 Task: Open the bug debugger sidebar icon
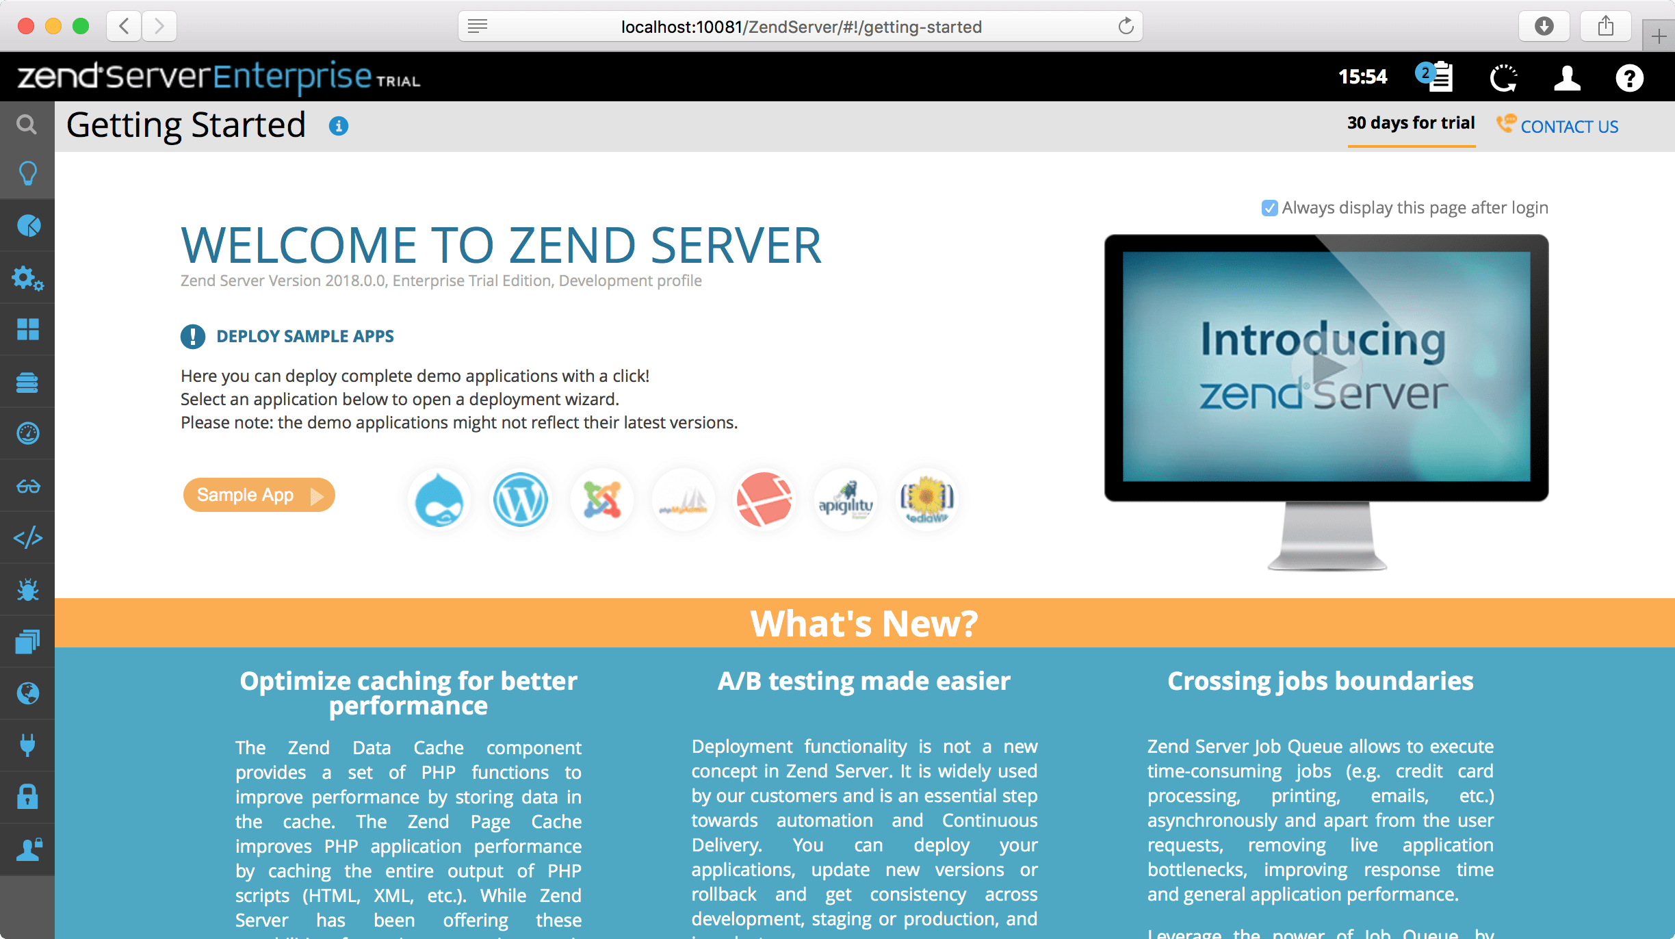tap(28, 589)
